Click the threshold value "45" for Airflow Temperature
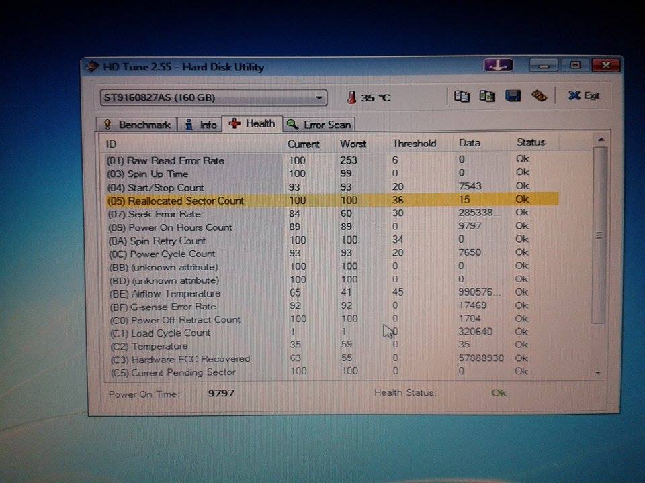Viewport: 645px width, 483px height. click(398, 292)
